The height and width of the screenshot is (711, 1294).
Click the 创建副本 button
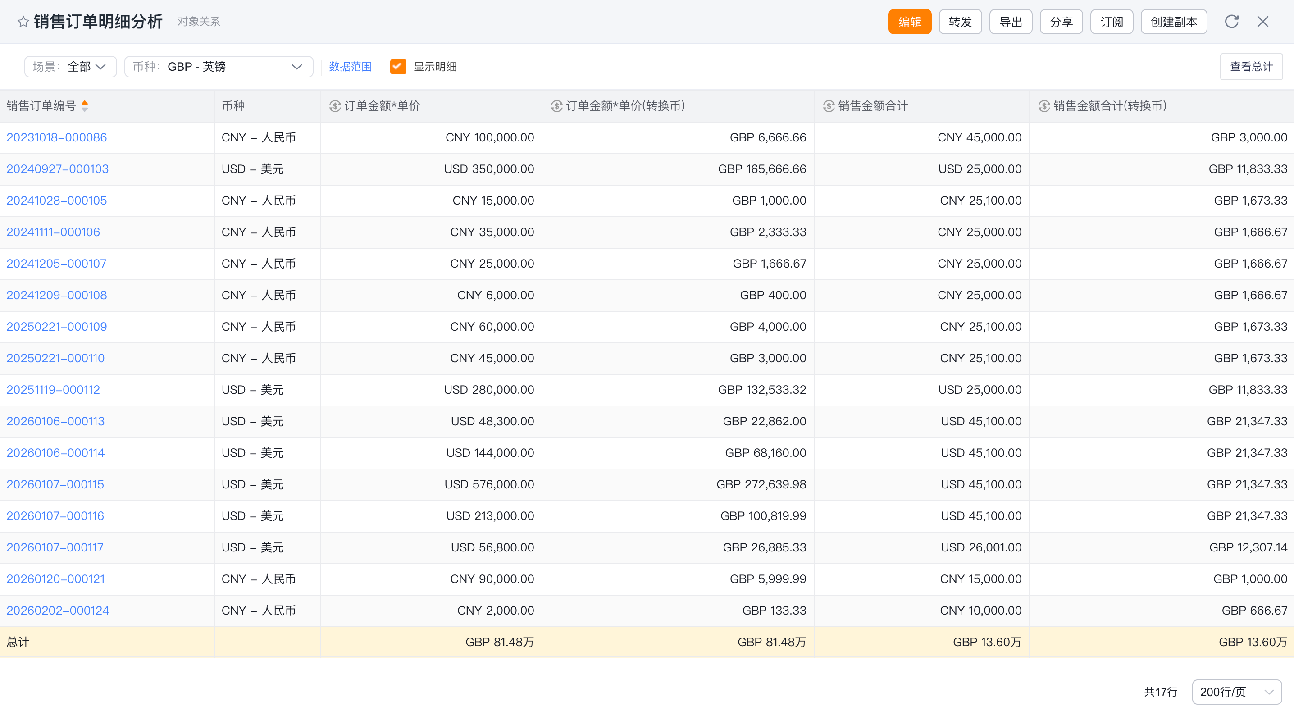[1174, 22]
